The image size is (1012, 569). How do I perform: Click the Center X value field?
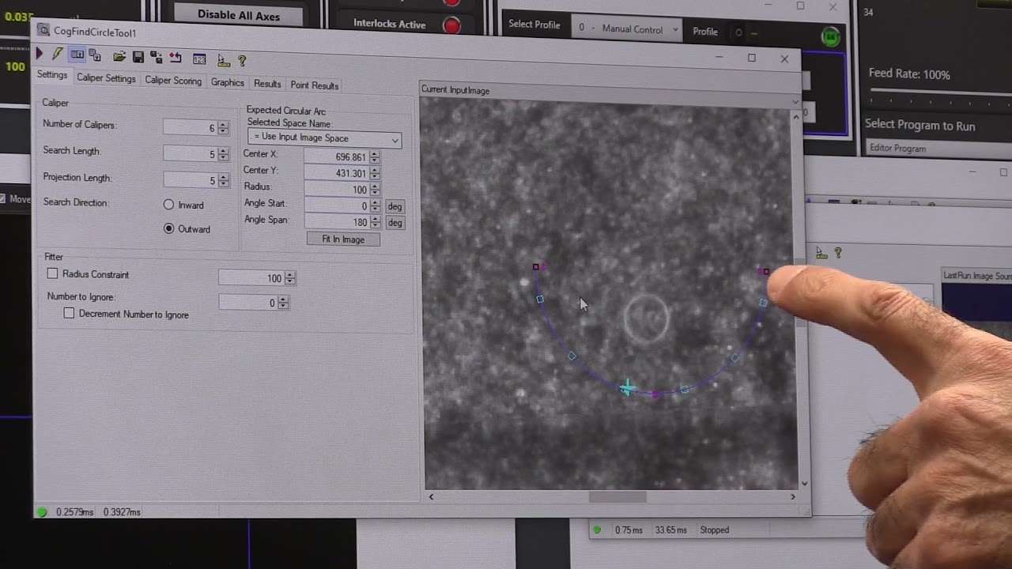coord(336,156)
